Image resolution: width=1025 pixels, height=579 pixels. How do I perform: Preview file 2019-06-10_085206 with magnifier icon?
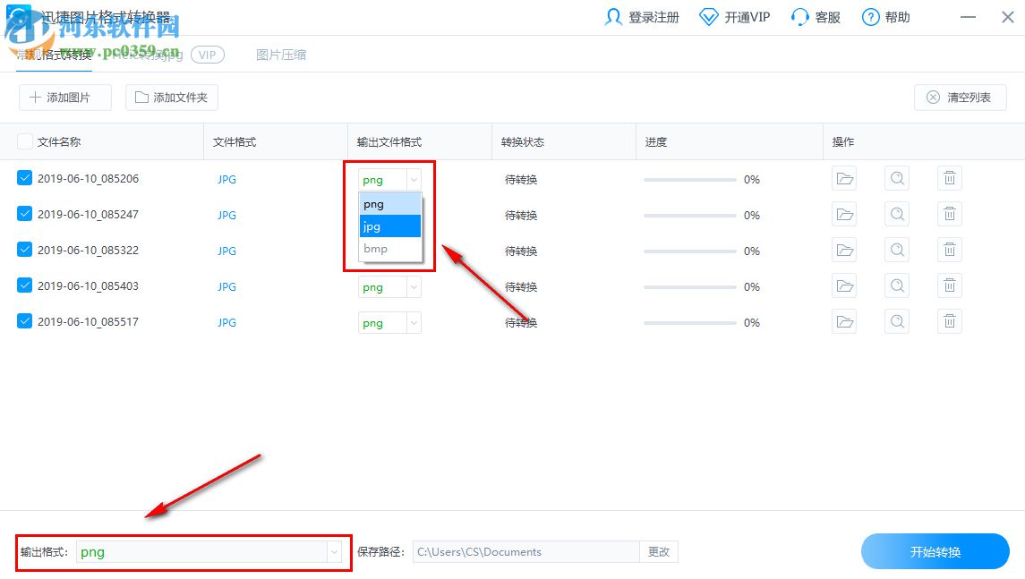(x=898, y=178)
